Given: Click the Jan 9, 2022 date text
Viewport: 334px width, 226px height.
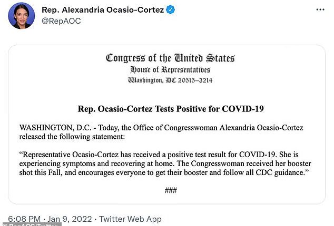Looking at the screenshot, I should (70, 219).
